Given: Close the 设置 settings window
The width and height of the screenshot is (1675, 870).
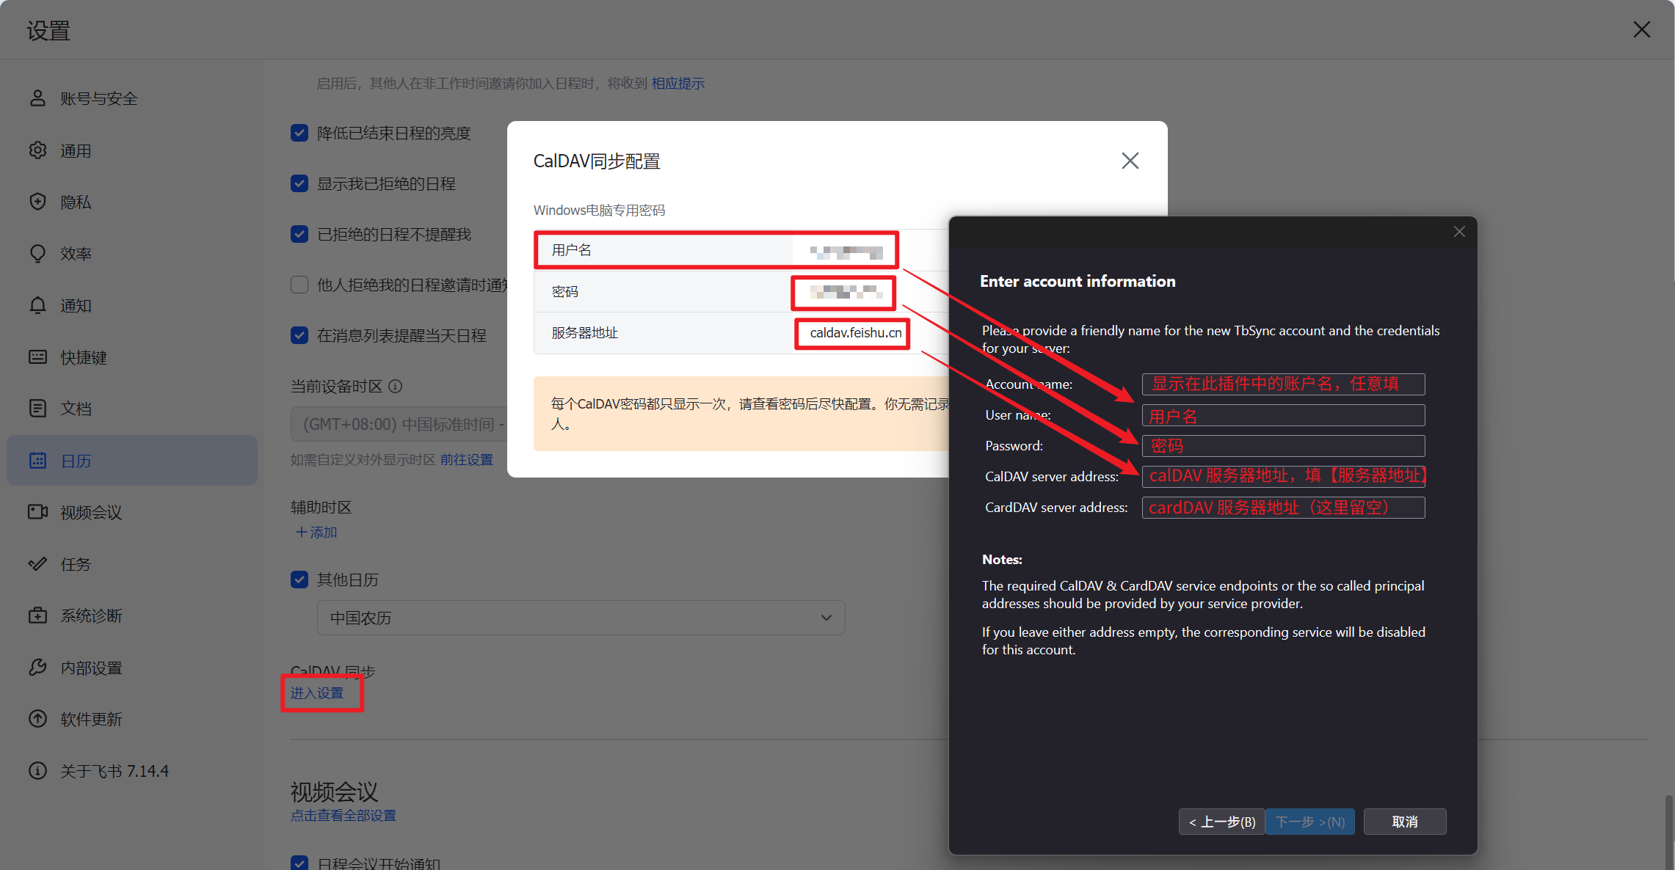Looking at the screenshot, I should point(1642,29).
